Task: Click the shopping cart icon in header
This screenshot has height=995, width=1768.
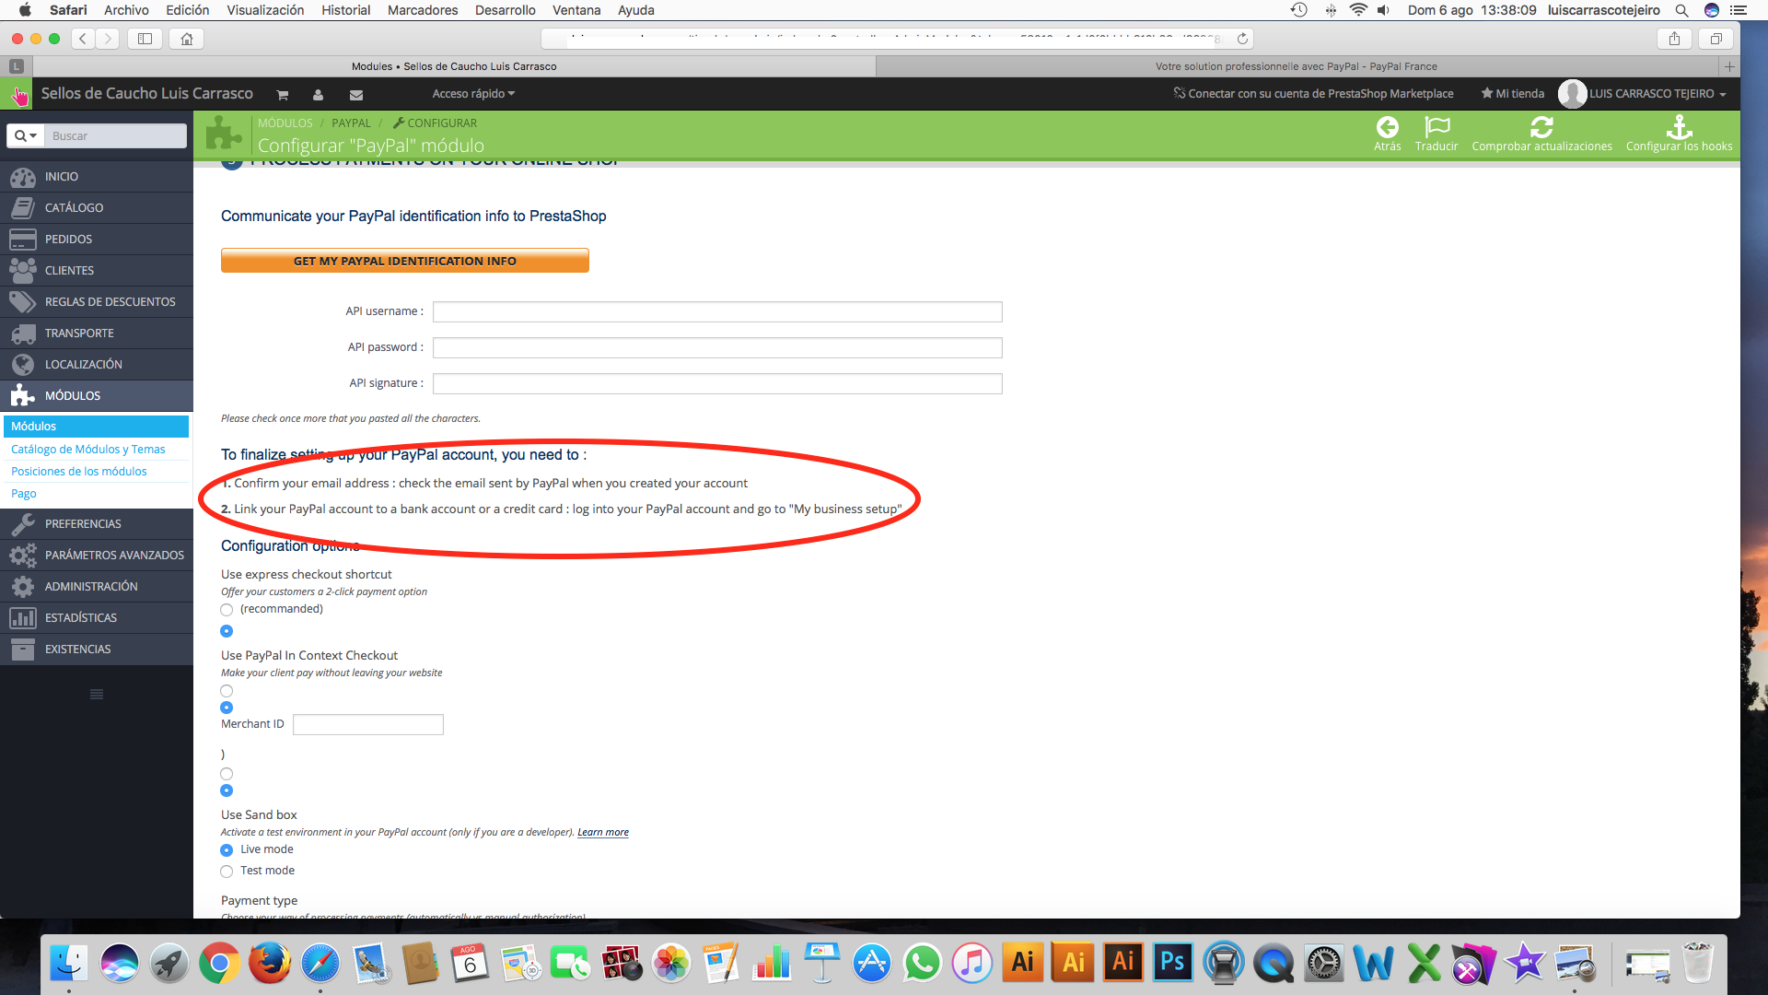Action: (x=283, y=95)
